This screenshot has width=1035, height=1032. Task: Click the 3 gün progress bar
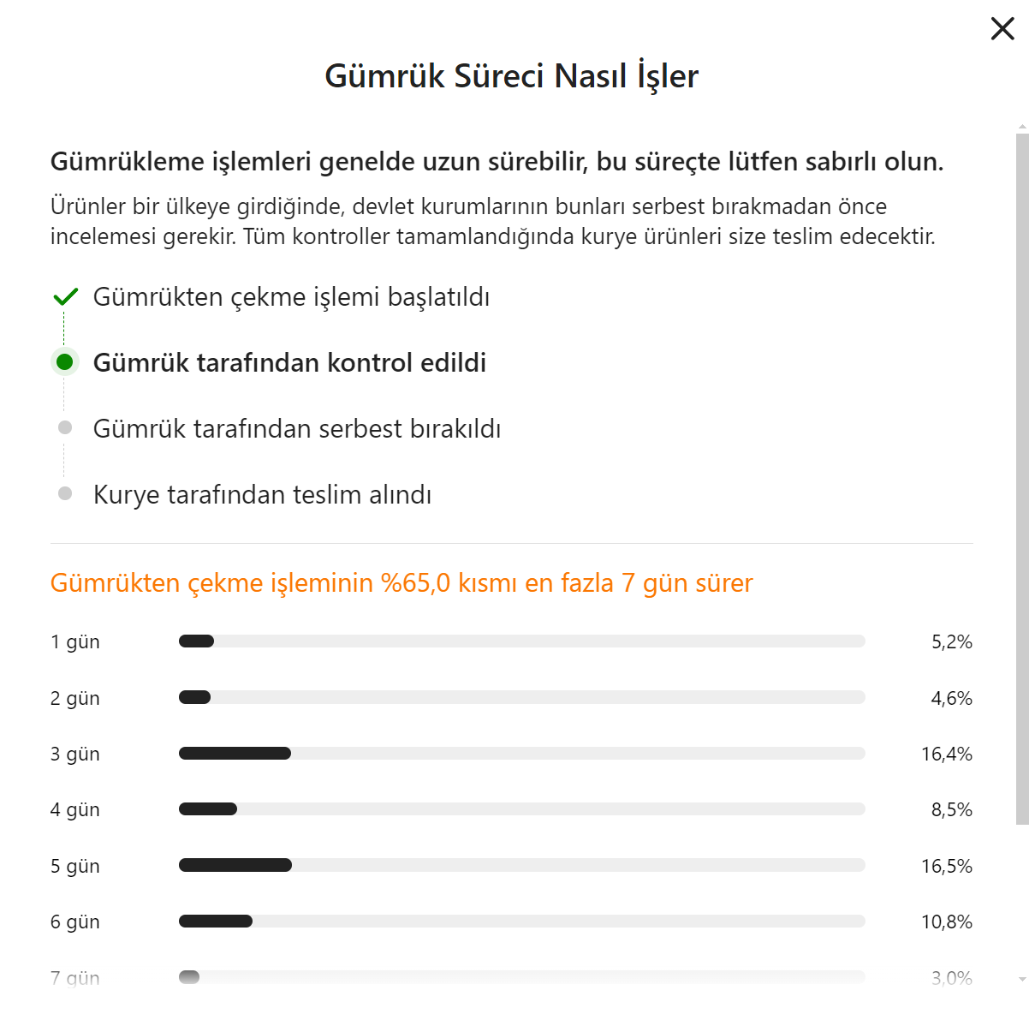point(521,754)
